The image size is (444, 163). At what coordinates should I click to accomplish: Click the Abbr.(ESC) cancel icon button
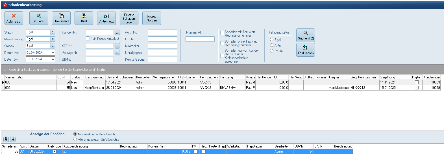click(14, 18)
